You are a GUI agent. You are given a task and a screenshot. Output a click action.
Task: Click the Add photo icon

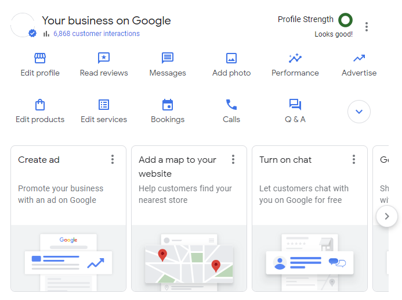click(x=231, y=58)
